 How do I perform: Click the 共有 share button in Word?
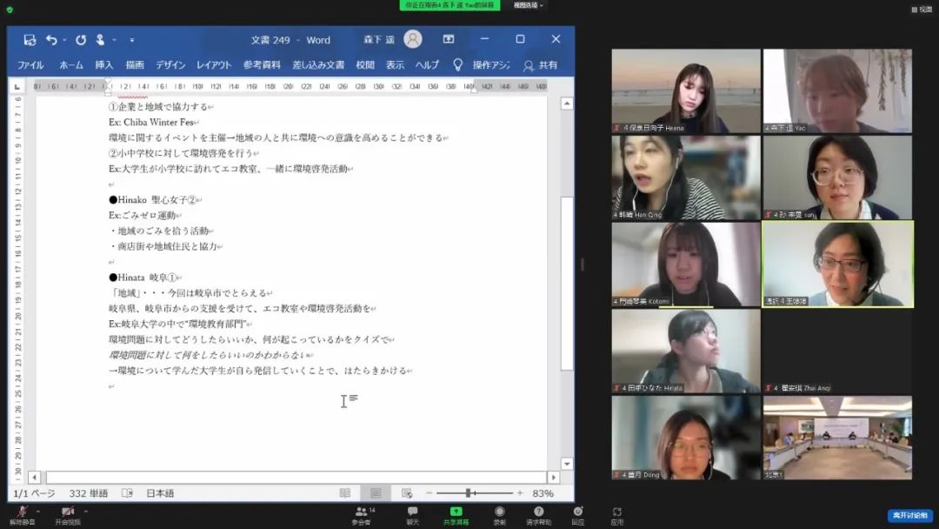point(541,65)
